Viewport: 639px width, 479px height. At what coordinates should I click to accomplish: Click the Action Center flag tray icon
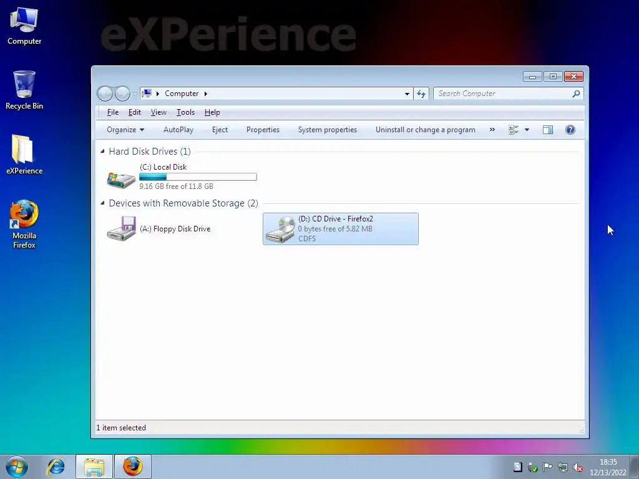coord(547,467)
